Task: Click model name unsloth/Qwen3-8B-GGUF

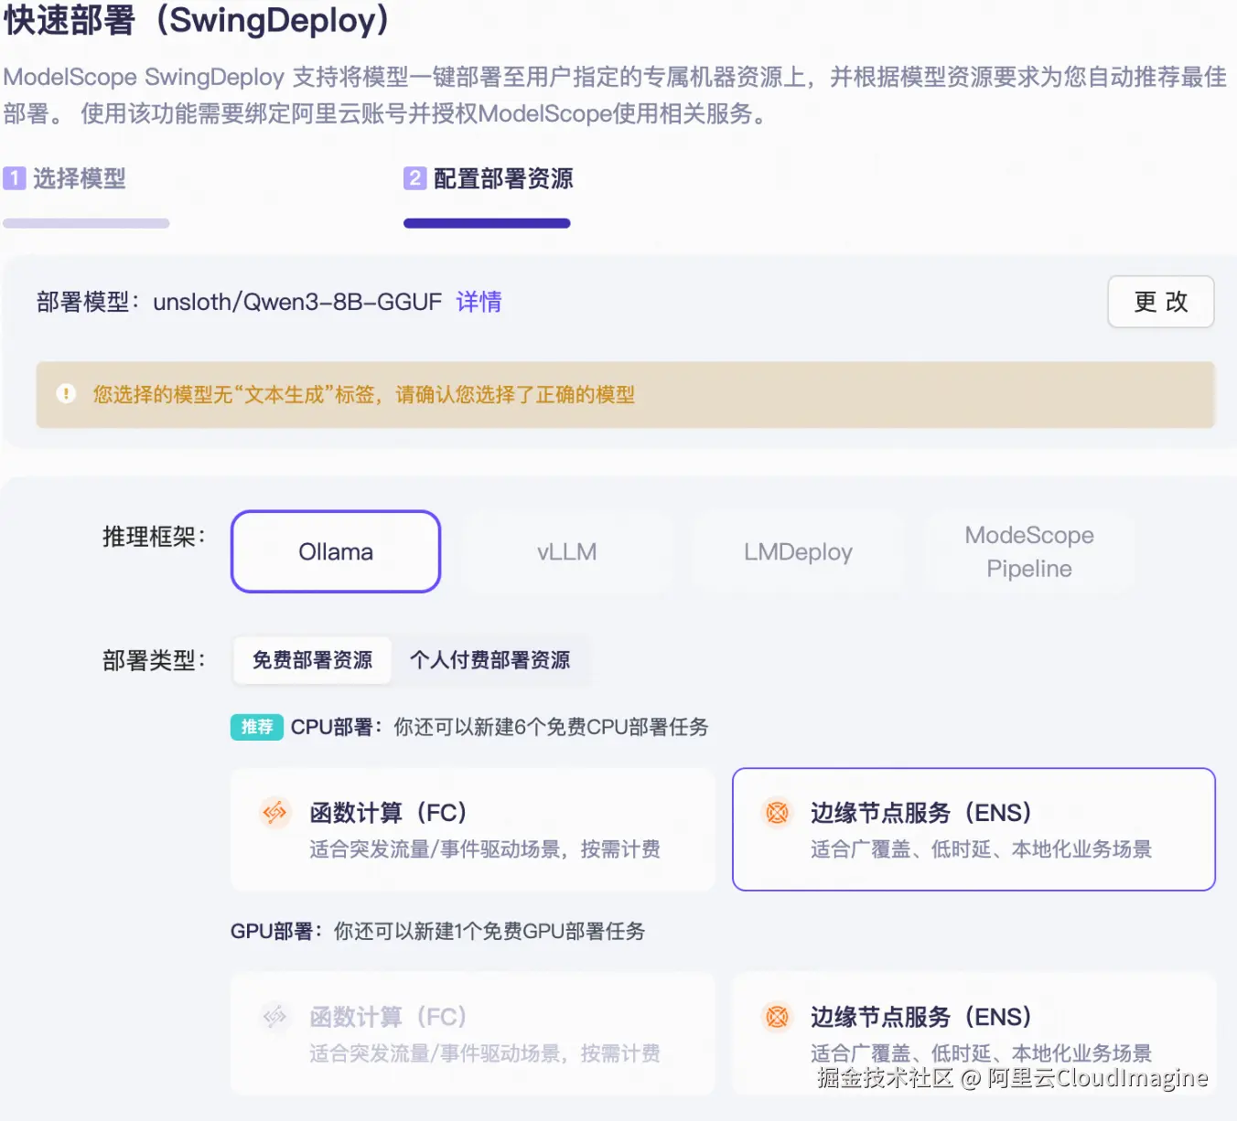Action: tap(297, 302)
